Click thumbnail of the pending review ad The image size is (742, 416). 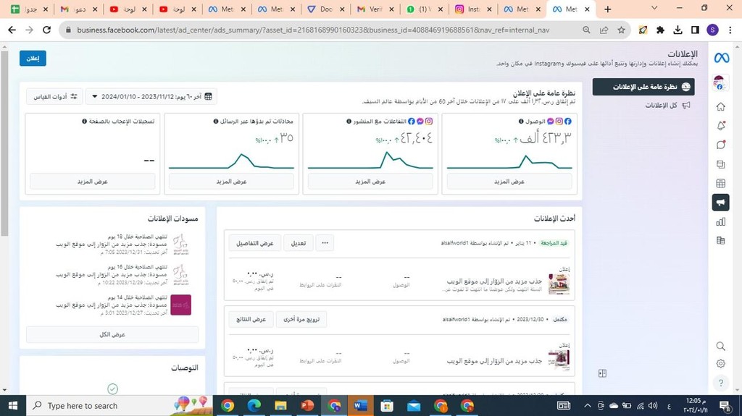click(x=559, y=284)
